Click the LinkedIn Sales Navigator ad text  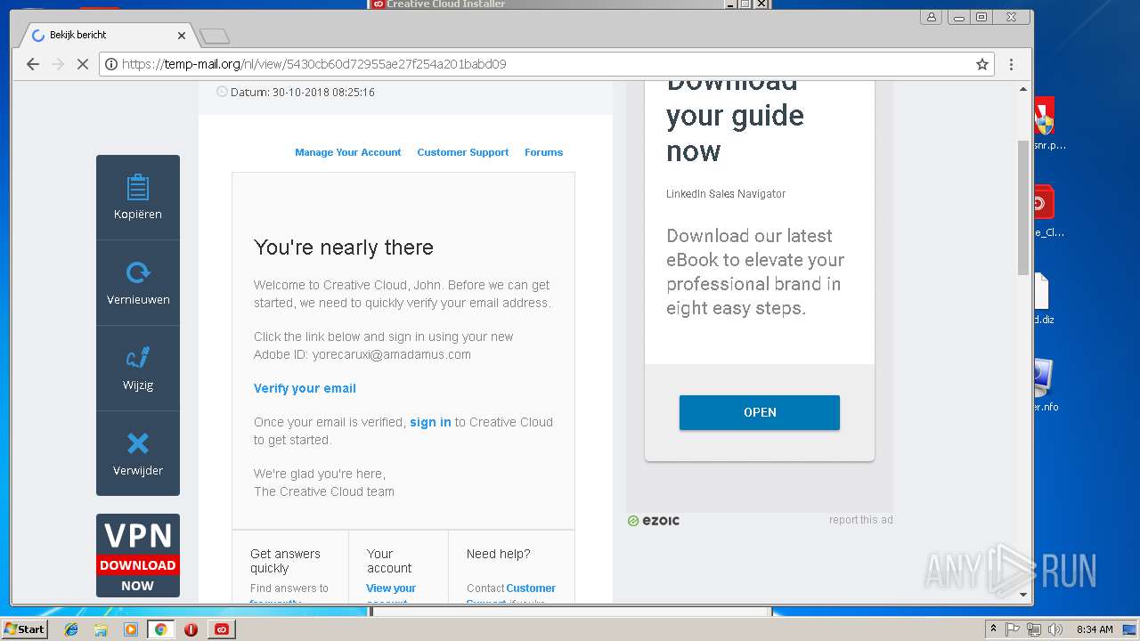point(726,194)
